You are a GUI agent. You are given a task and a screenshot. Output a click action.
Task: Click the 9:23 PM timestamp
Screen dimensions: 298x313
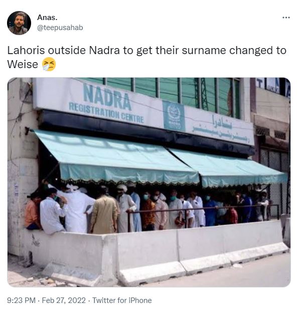coord(21,300)
